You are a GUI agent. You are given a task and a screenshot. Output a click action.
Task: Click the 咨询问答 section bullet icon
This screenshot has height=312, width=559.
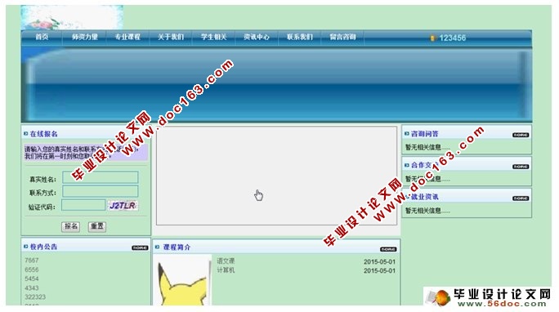coord(406,134)
